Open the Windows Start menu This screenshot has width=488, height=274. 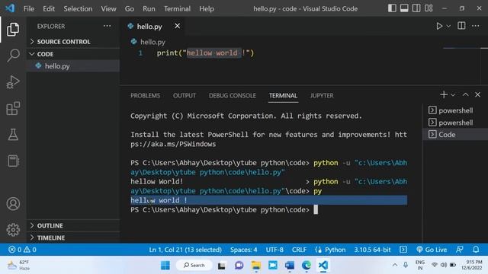pyautogui.click(x=165, y=266)
